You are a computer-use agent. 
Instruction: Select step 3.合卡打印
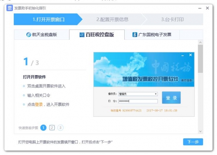[x=173, y=20]
